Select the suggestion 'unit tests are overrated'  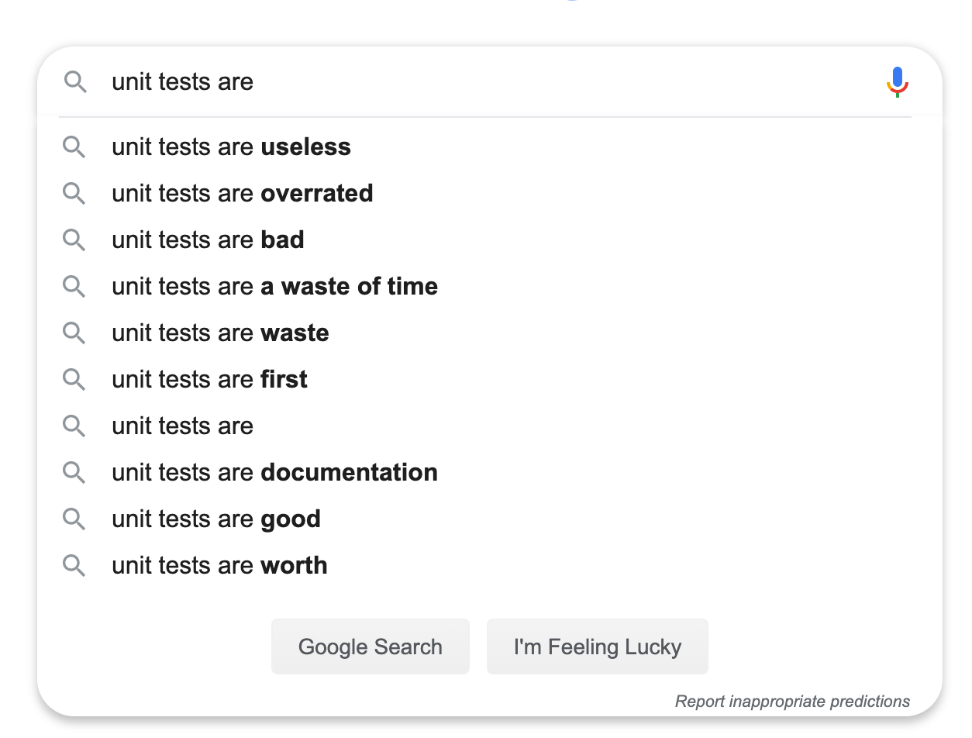click(489, 193)
